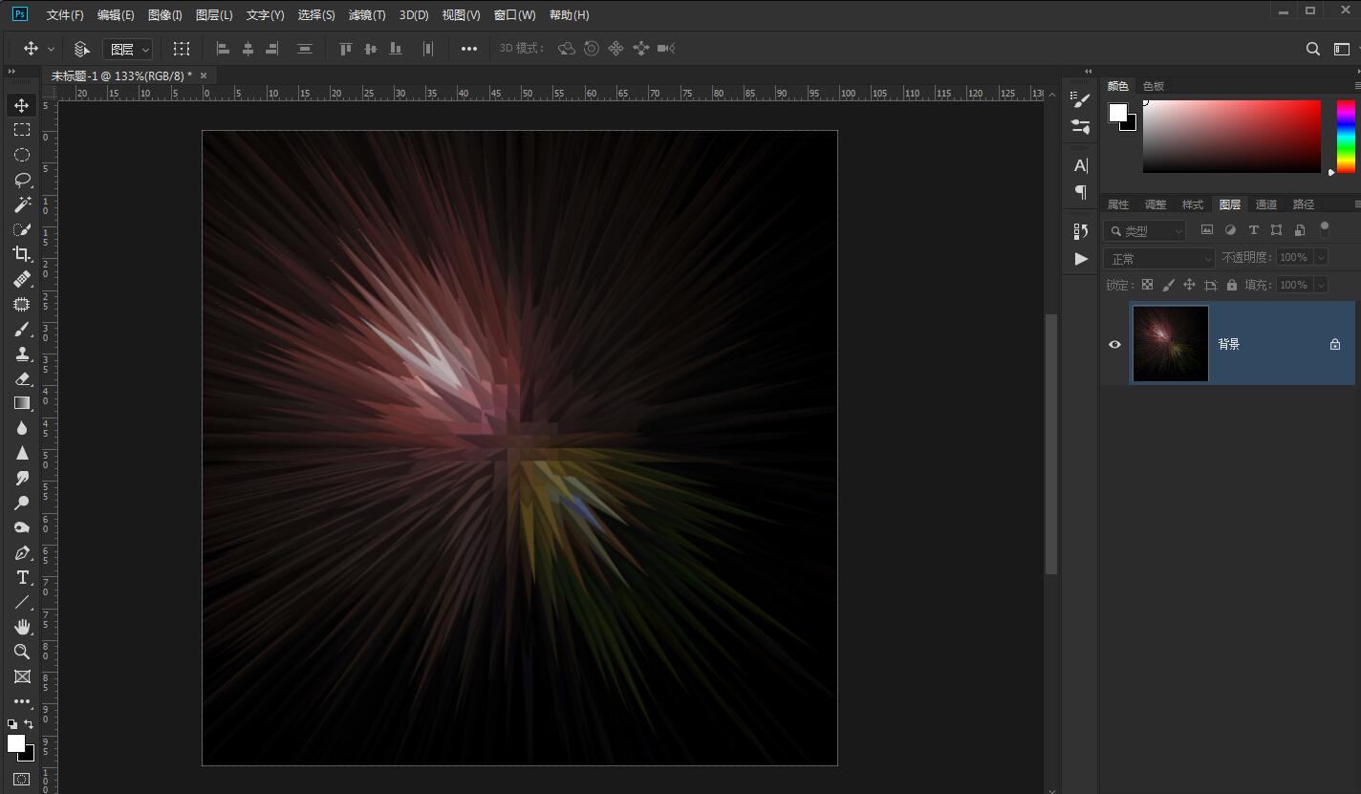Select the Hand tool
Screen dimensions: 1361x794
point(22,627)
